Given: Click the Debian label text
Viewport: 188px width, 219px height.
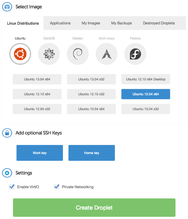Looking at the screenshot, I should pos(78,38).
